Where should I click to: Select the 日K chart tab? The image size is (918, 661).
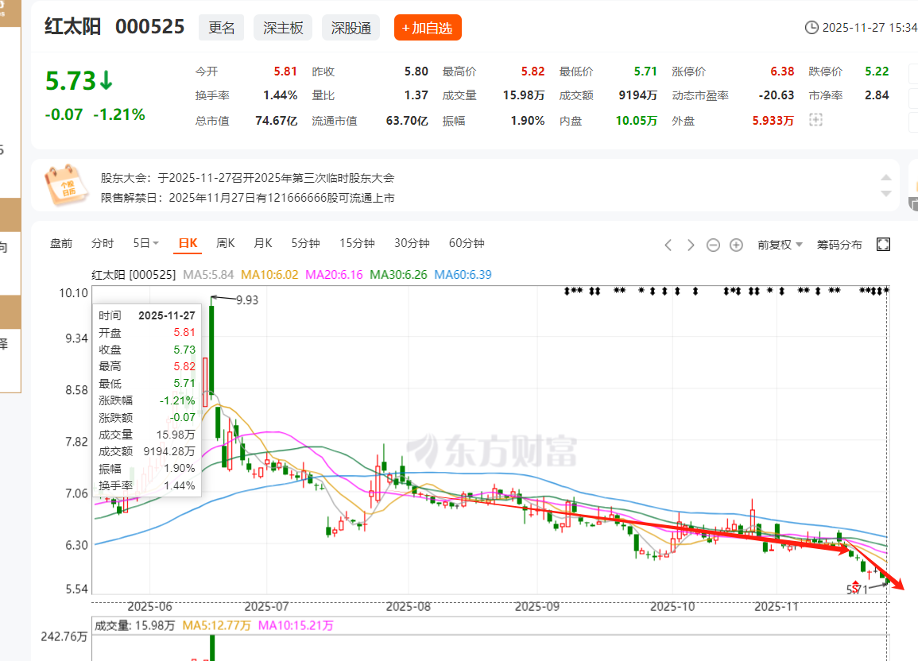[x=188, y=243]
